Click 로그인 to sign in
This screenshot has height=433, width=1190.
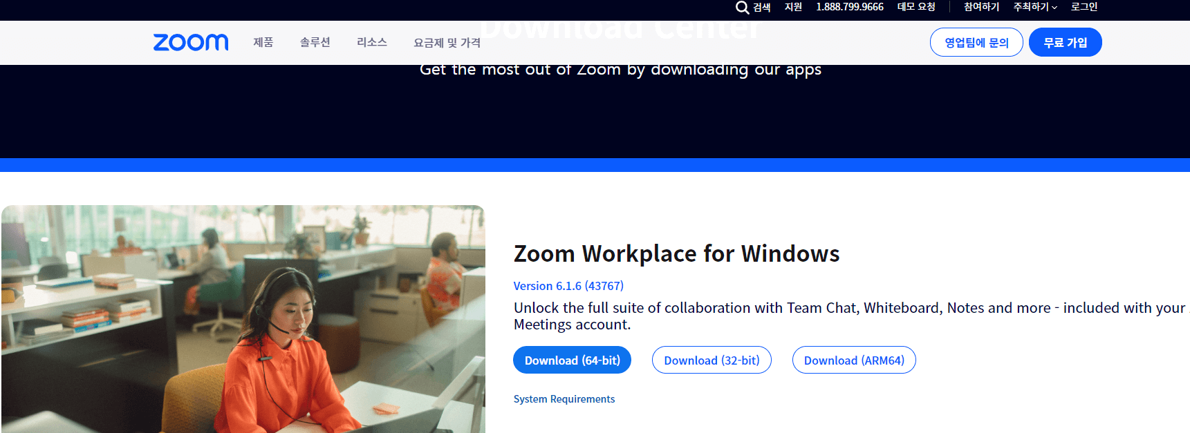[x=1084, y=7]
